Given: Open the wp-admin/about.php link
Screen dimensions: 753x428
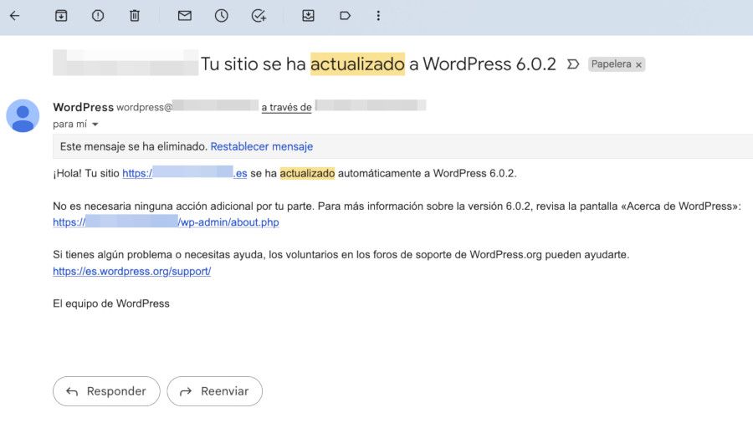Looking at the screenshot, I should [x=166, y=222].
